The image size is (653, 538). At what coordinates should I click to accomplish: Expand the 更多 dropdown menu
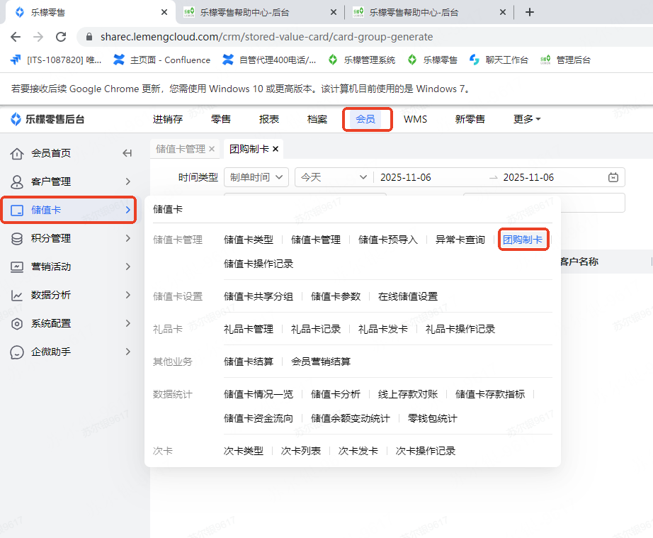[527, 119]
